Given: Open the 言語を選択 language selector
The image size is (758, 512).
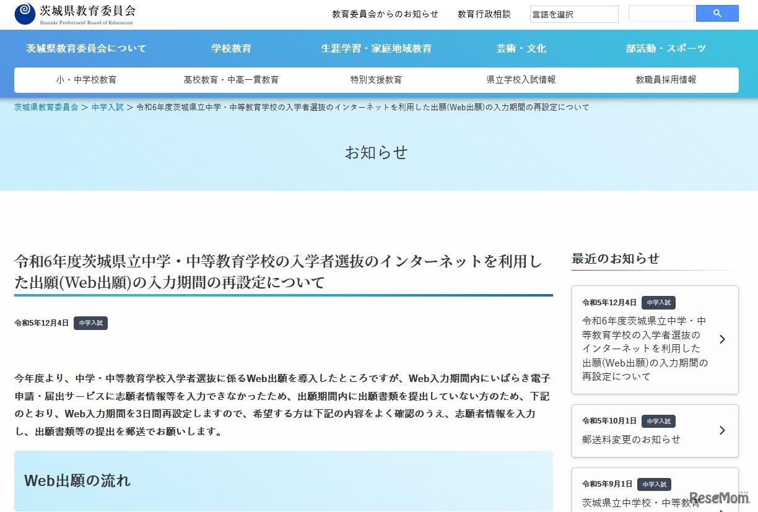Looking at the screenshot, I should pyautogui.click(x=573, y=14).
